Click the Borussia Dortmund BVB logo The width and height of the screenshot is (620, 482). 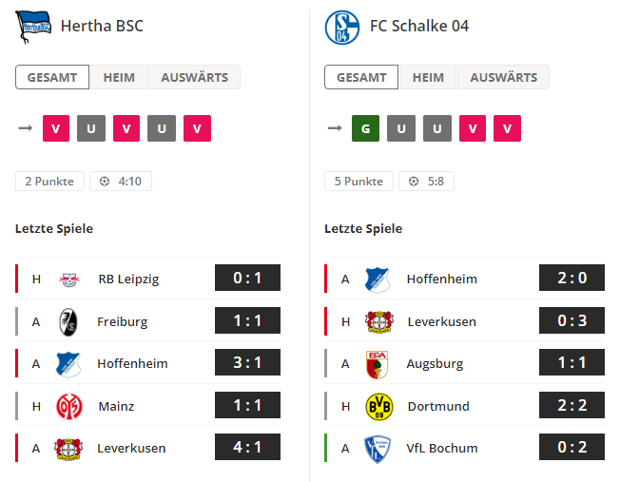[378, 407]
